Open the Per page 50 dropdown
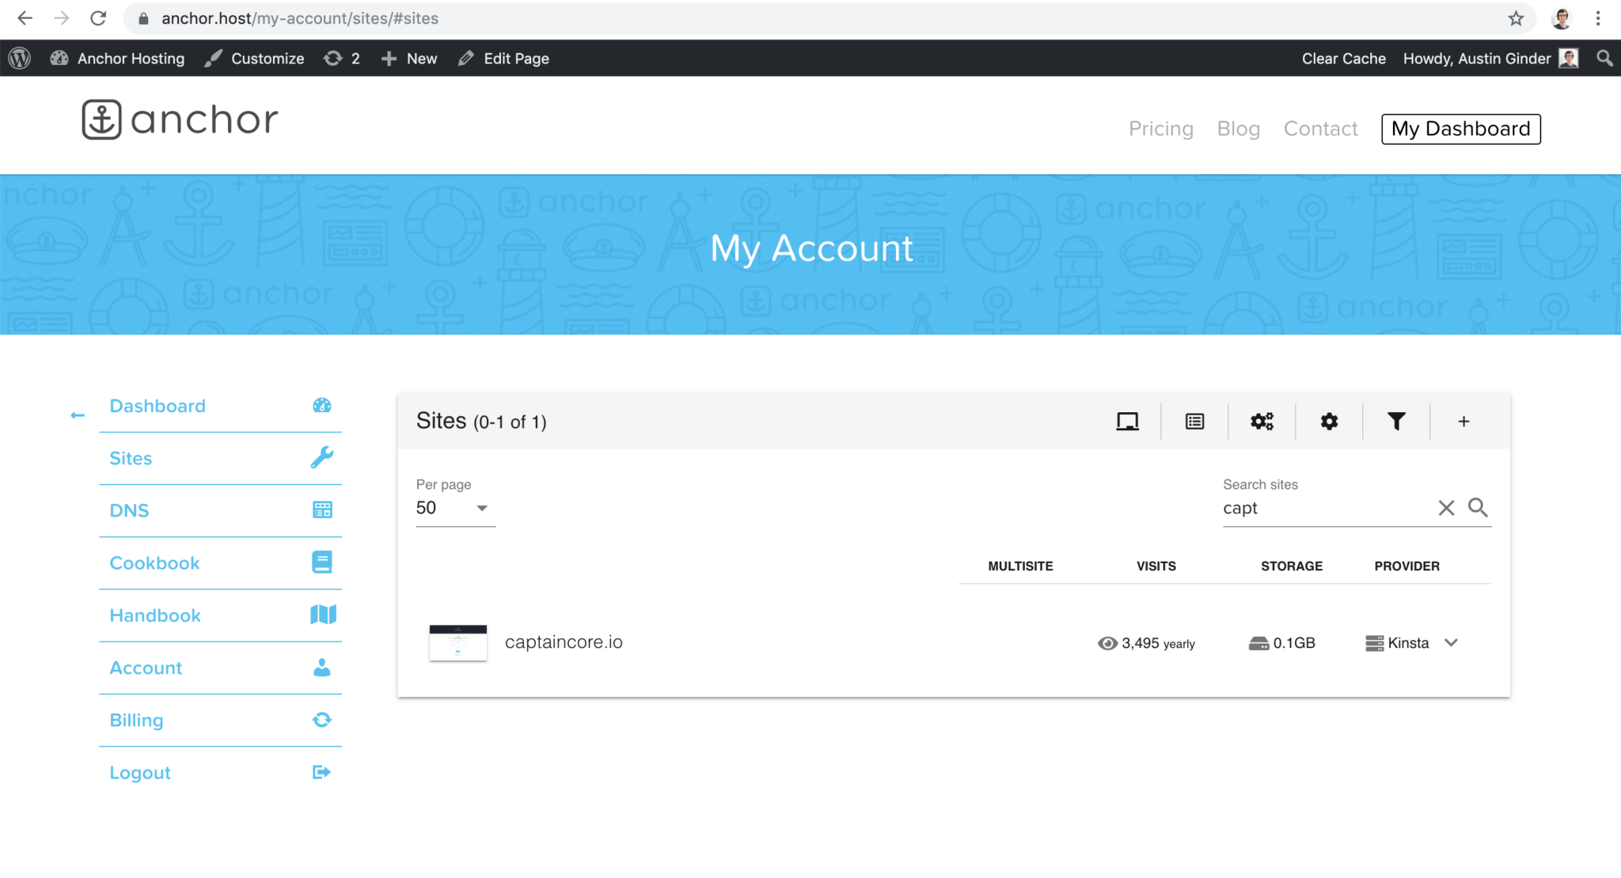The width and height of the screenshot is (1621, 878). click(455, 508)
